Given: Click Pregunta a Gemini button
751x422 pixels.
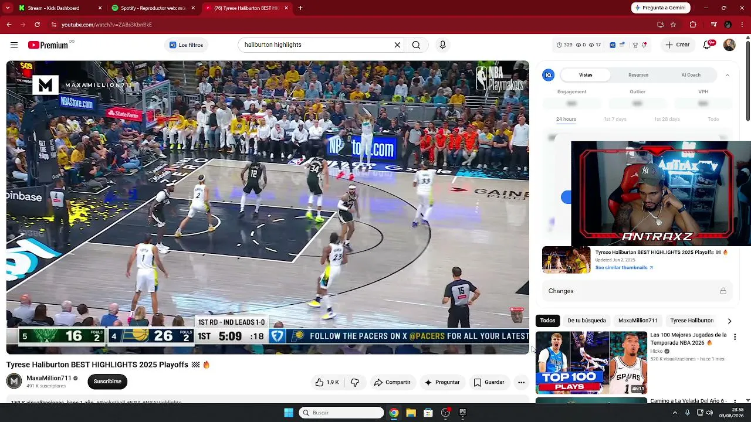Looking at the screenshot, I should pos(661,8).
